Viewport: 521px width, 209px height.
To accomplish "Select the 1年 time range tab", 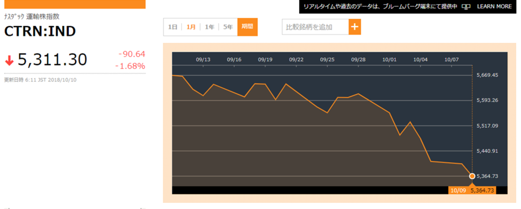I will [209, 27].
